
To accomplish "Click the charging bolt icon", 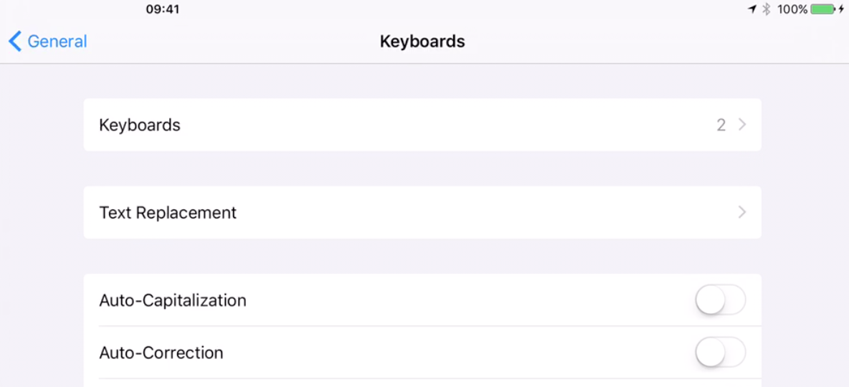I will (842, 9).
